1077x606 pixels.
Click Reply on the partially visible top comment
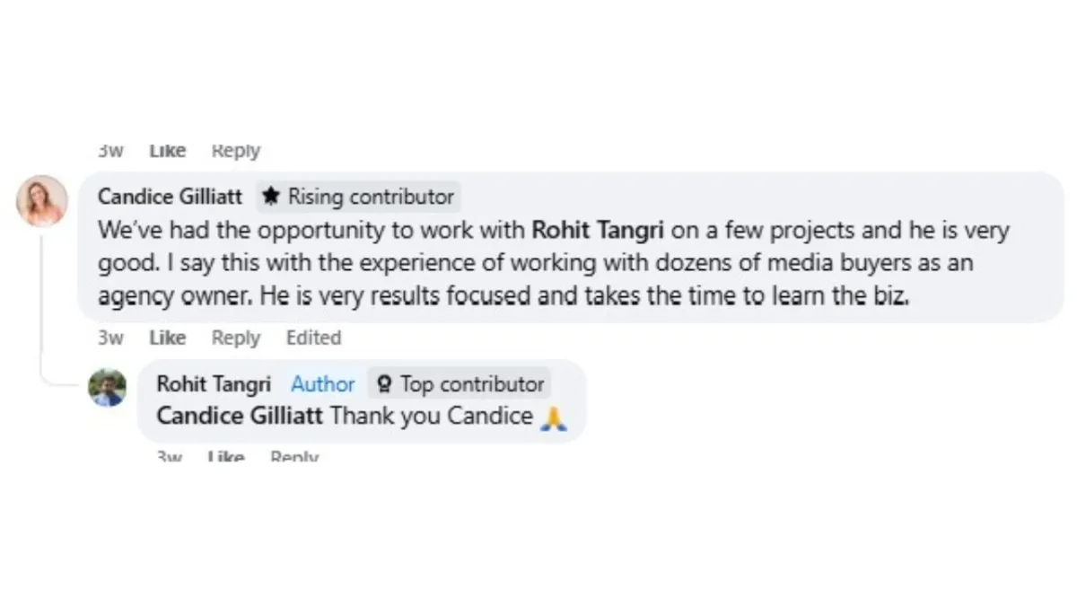(236, 151)
